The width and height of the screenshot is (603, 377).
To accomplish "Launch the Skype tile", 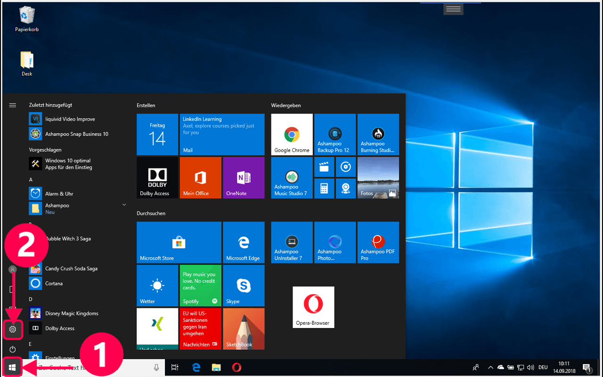I will (244, 286).
